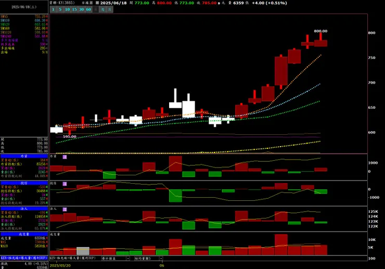Click the small chart icon before the 2025/06/18 header
Screen dimensions: 385x269
97,3
